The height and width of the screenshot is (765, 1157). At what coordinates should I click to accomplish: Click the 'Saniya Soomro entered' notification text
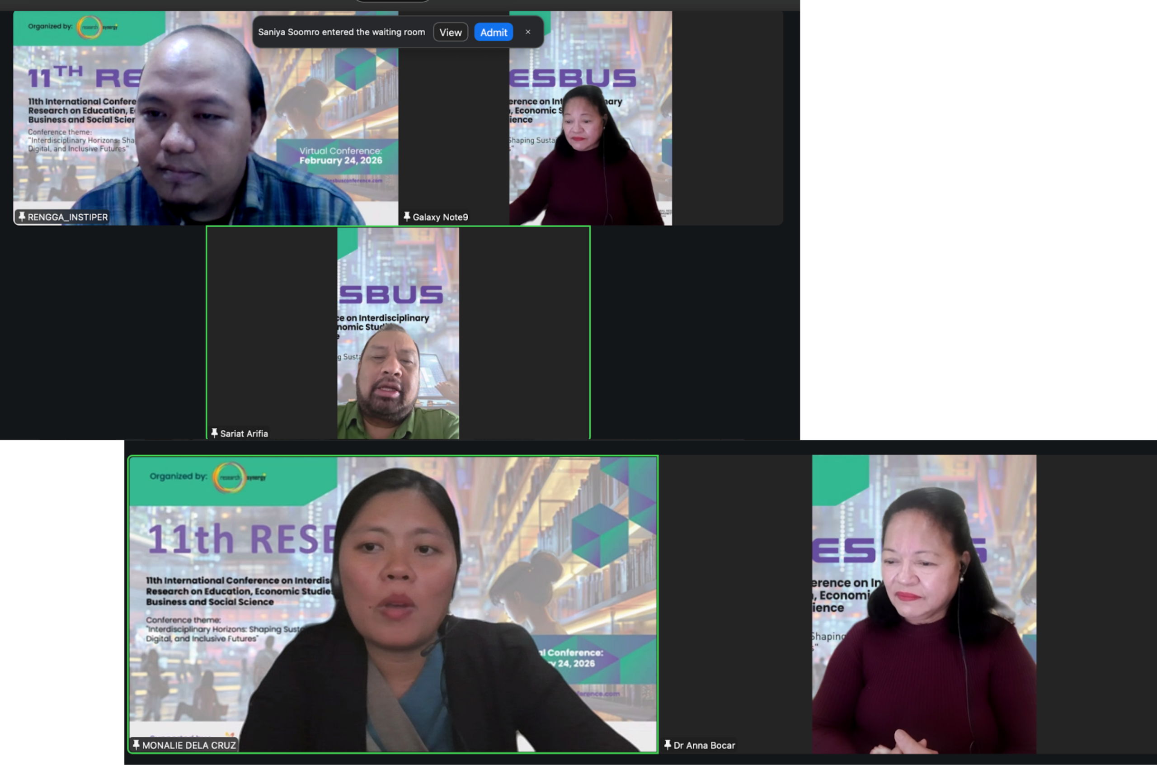click(341, 32)
